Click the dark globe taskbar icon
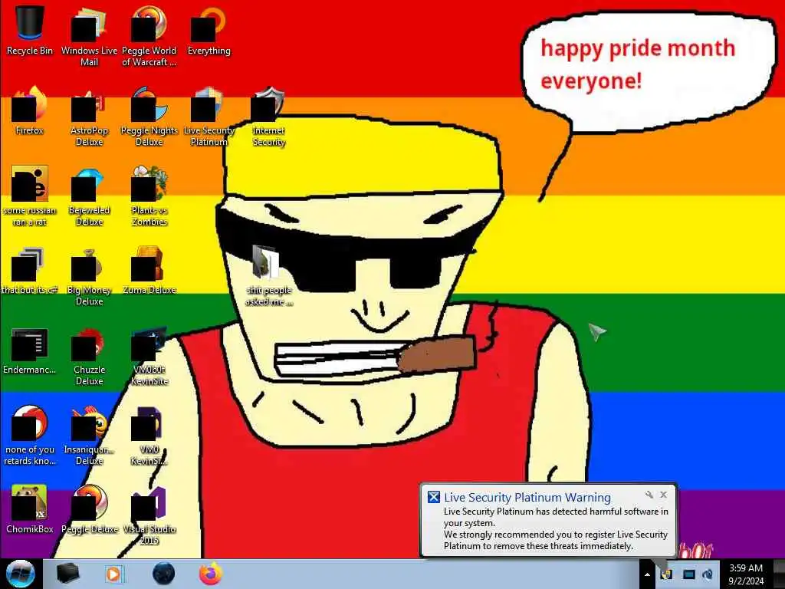 pyautogui.click(x=163, y=574)
